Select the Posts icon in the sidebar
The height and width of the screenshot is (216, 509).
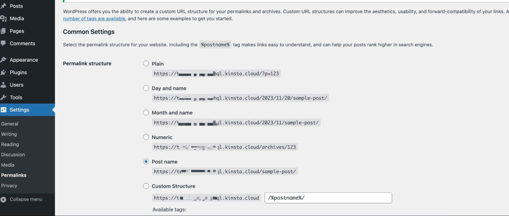tap(4, 6)
